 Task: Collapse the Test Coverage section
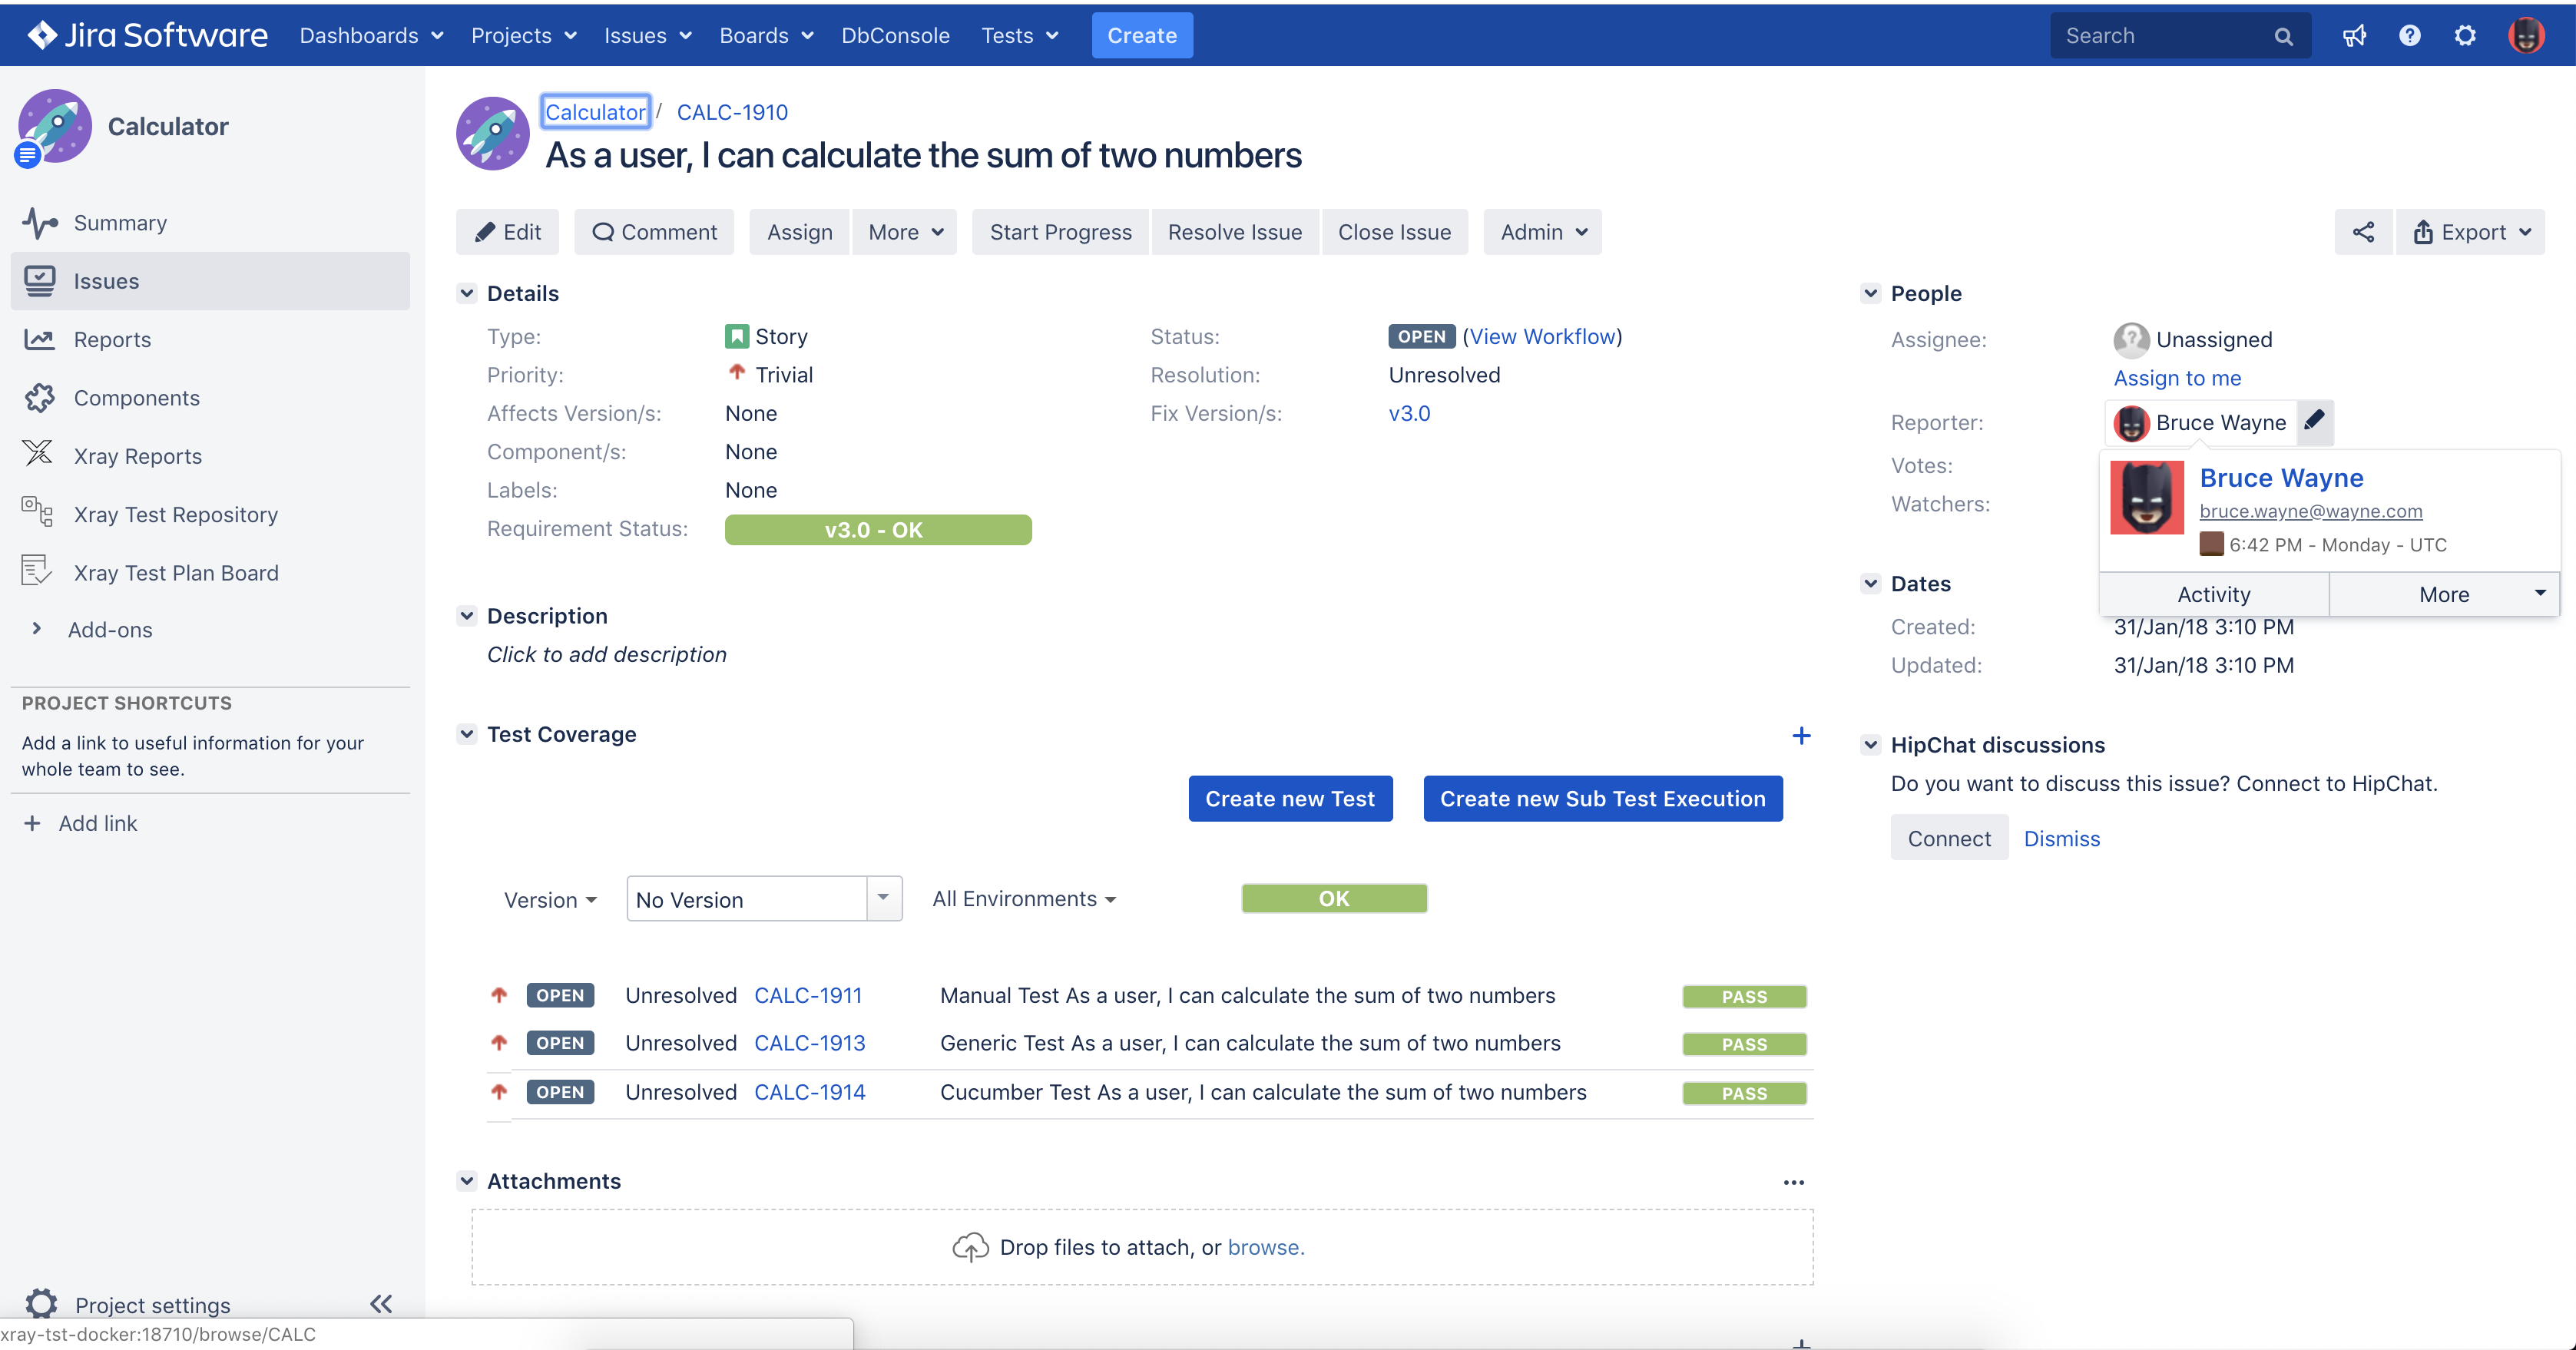click(467, 734)
